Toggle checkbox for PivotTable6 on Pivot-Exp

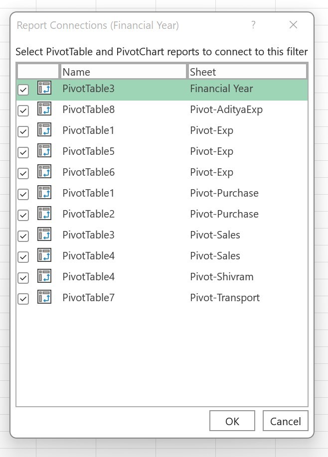point(23,173)
